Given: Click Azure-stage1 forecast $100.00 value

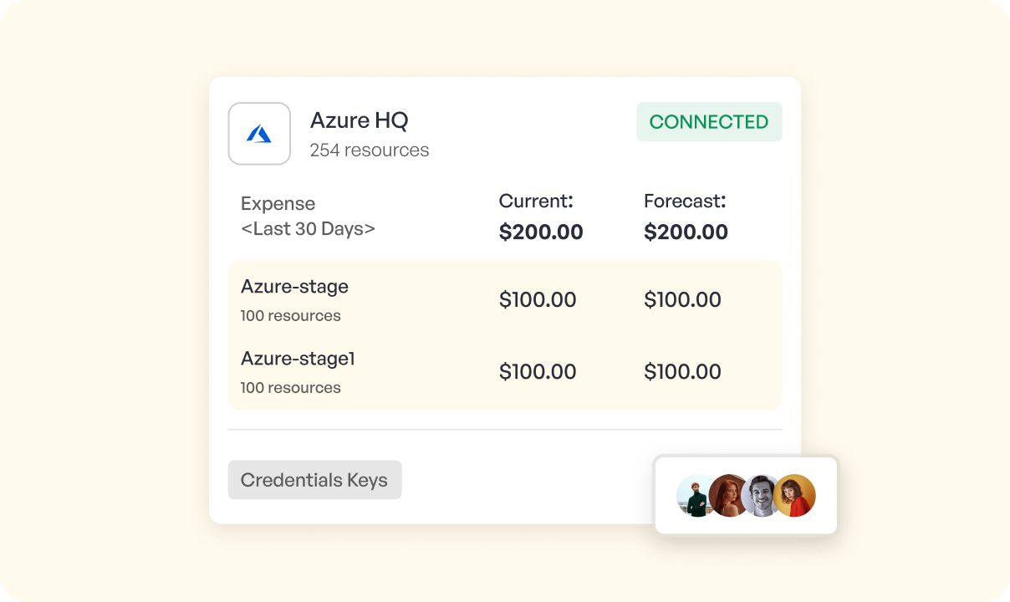Looking at the screenshot, I should click(x=682, y=372).
